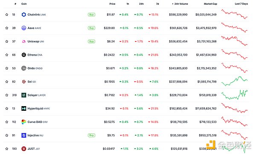Sort coins by Market Cap header
256x154 pixels.
[210, 4]
